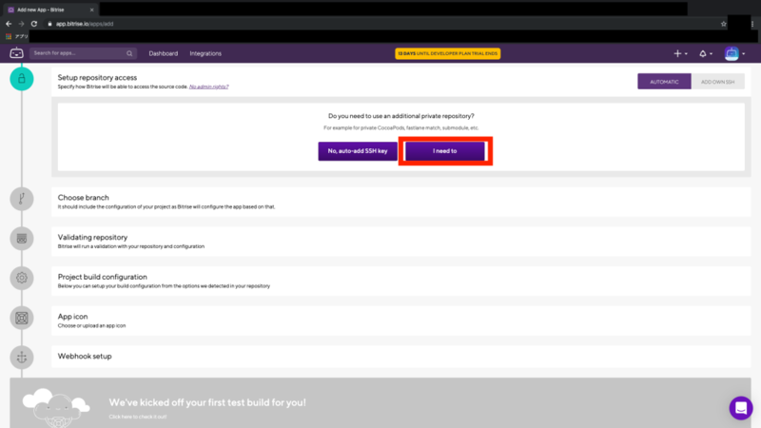Close the Add new App tab

[91, 10]
